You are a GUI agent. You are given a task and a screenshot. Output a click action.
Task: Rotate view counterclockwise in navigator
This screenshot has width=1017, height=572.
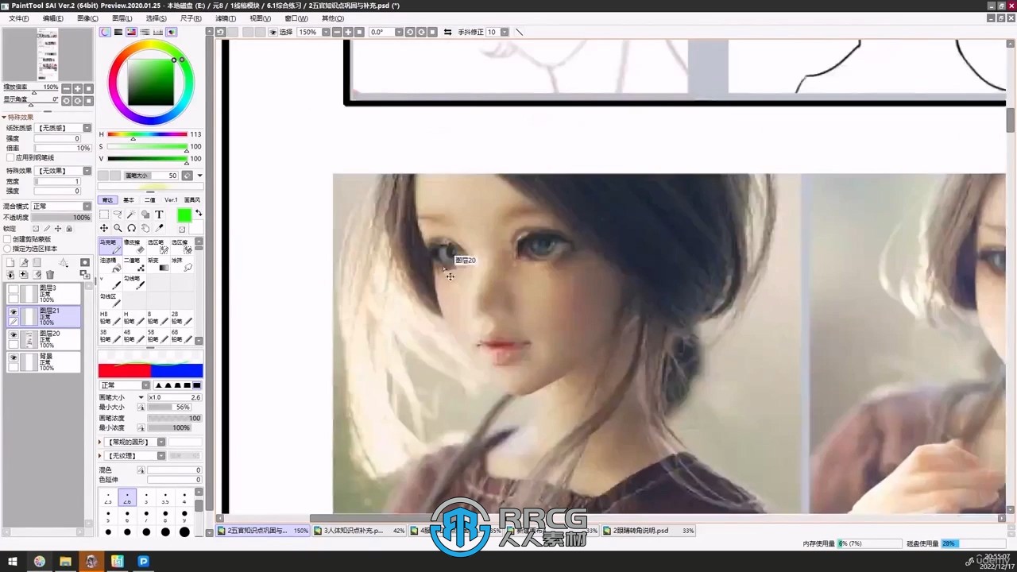(x=67, y=101)
